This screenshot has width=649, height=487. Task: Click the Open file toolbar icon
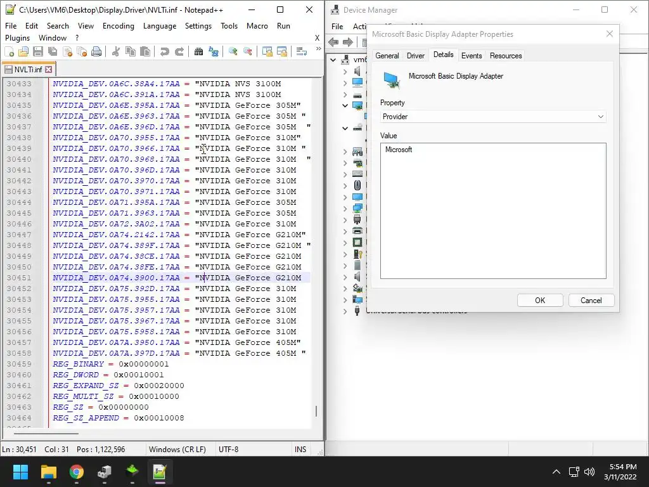point(23,52)
